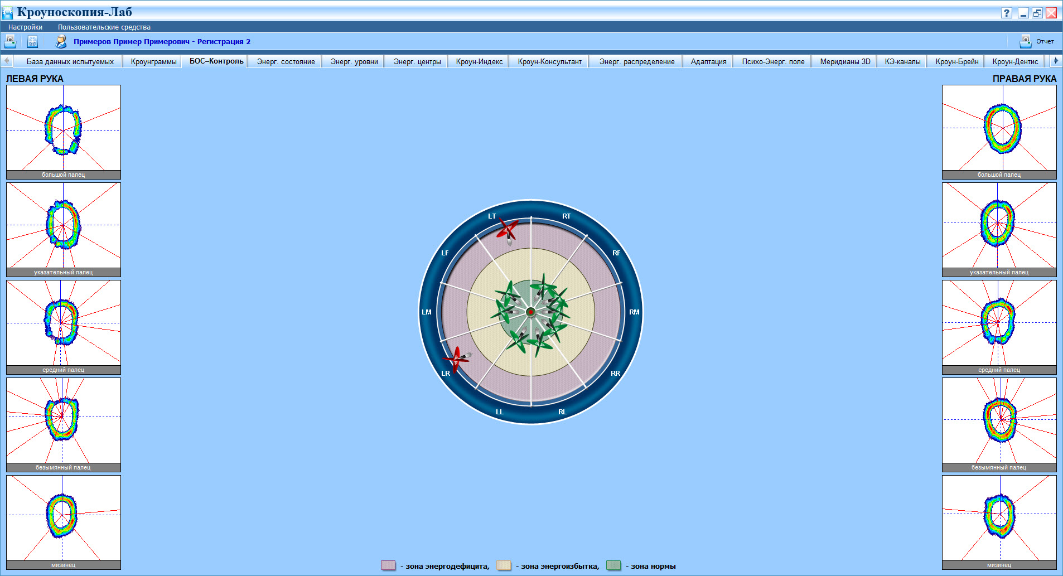Open the Адаптация tab
Image resolution: width=1063 pixels, height=576 pixels.
pyautogui.click(x=708, y=61)
